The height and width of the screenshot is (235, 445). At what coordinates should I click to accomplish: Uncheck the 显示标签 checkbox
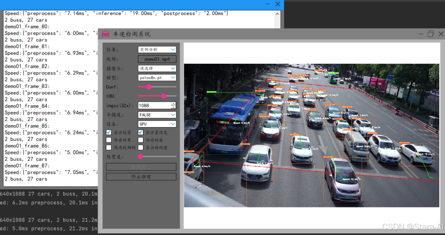pos(109,133)
